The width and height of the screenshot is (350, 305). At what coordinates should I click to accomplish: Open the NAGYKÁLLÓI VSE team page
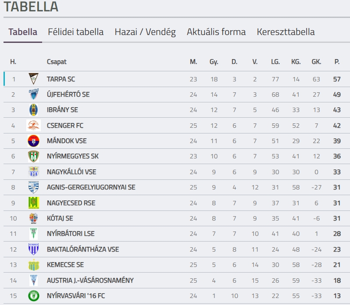pos(71,172)
